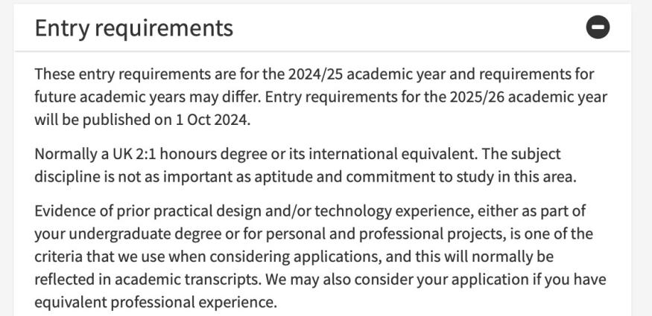Click the 'equivalent professional experience' text
This screenshot has height=316, width=652.
[x=156, y=303]
